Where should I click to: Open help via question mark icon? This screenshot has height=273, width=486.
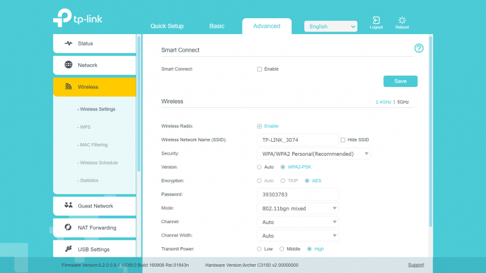pos(418,49)
